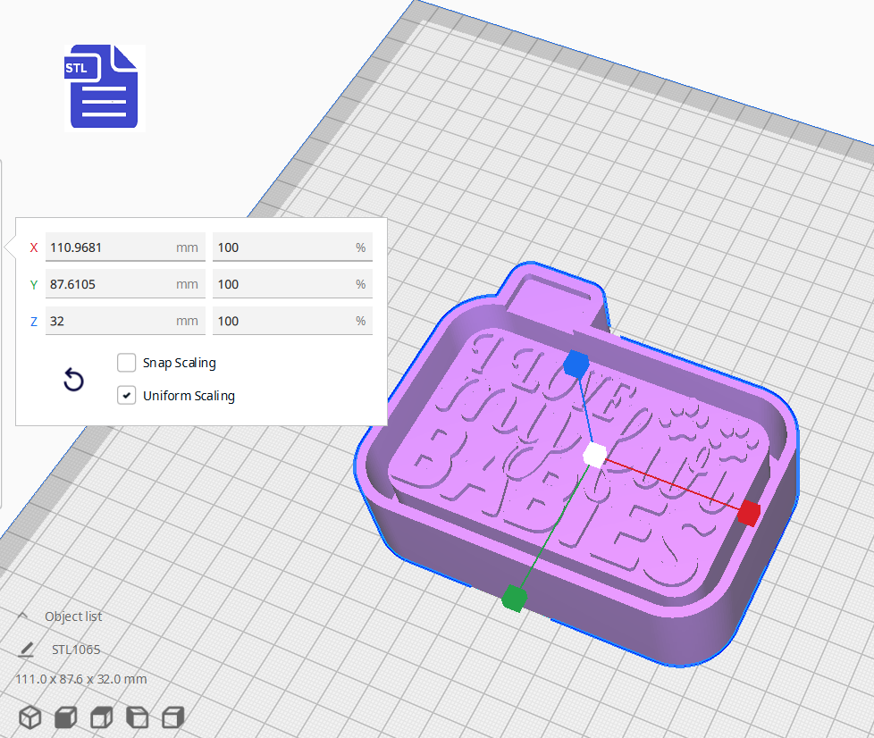Click the pencil icon beside STL1065
This screenshot has width=874, height=738.
28,650
